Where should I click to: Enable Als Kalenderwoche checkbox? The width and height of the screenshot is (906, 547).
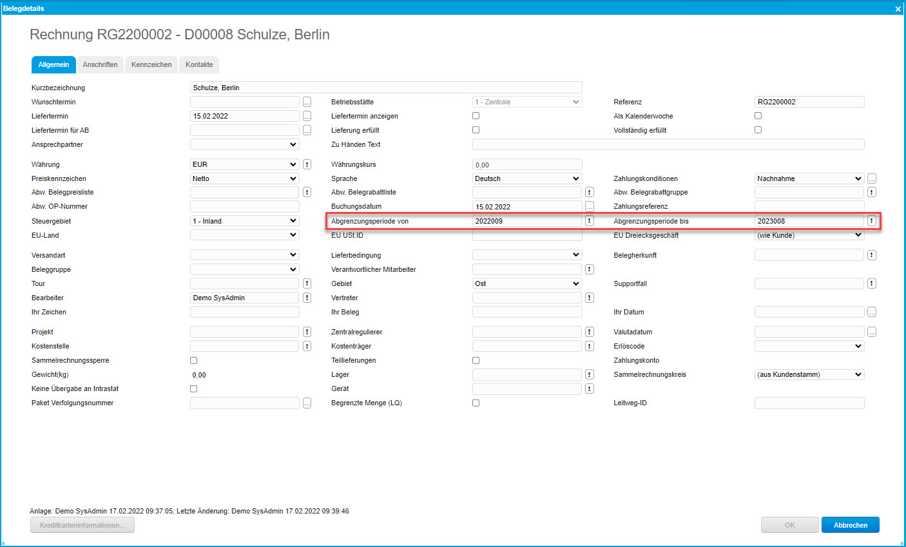coord(758,116)
